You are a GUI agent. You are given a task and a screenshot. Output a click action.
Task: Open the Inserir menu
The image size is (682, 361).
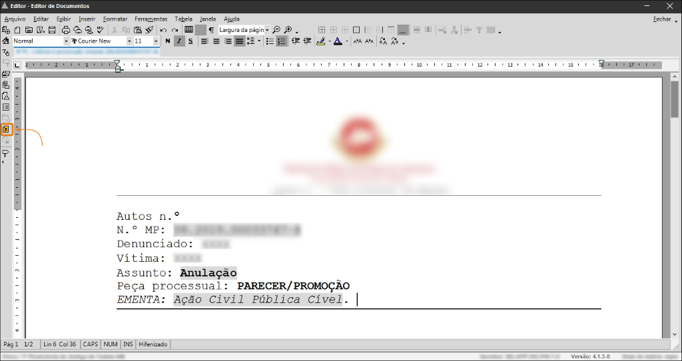click(87, 19)
